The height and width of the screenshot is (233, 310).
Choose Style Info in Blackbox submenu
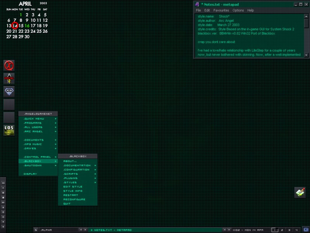[x=78, y=191]
